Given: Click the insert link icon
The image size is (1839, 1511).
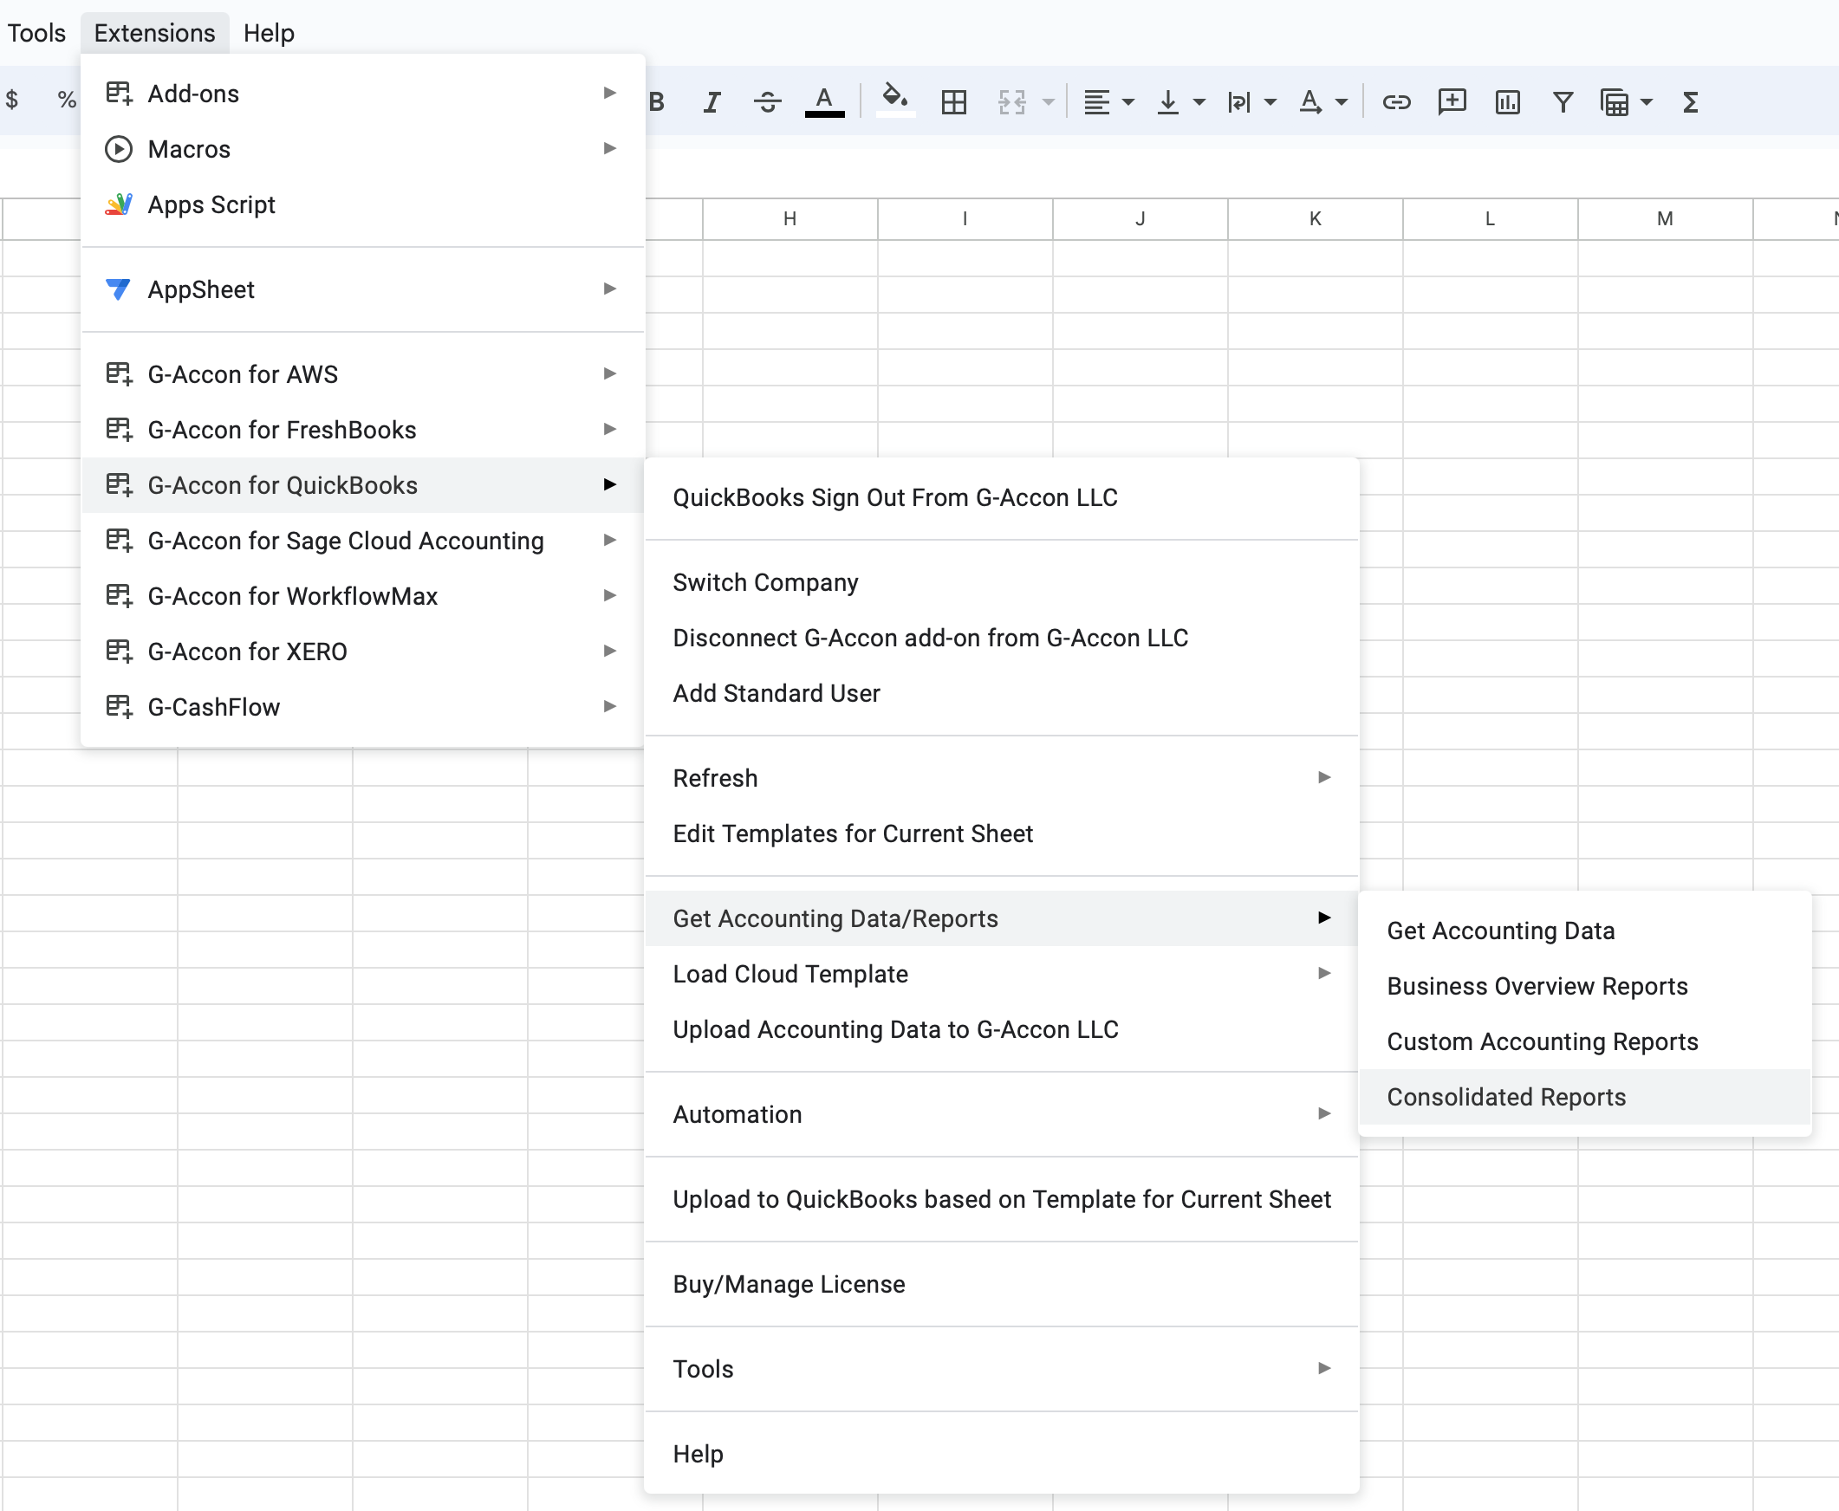Looking at the screenshot, I should point(1397,103).
